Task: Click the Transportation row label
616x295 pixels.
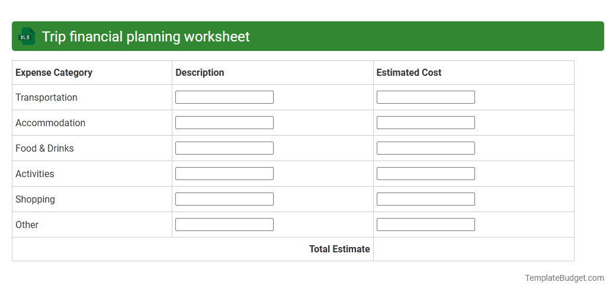Action: pyautogui.click(x=46, y=97)
